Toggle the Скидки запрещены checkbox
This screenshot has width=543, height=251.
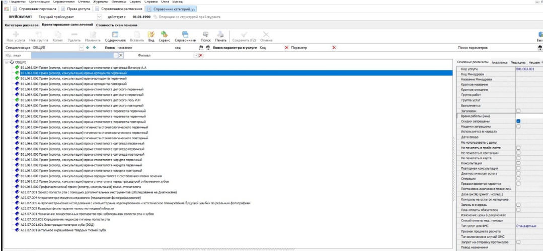518,121
